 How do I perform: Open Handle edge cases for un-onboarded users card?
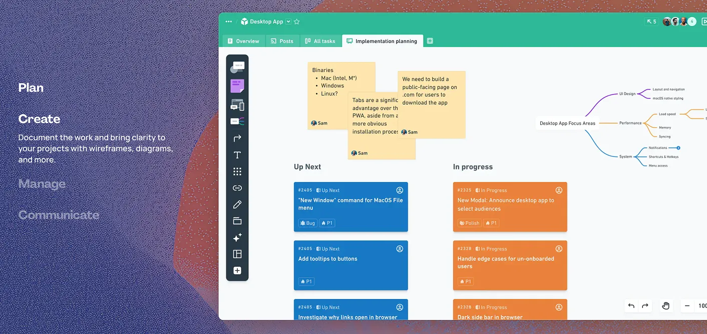510,265
